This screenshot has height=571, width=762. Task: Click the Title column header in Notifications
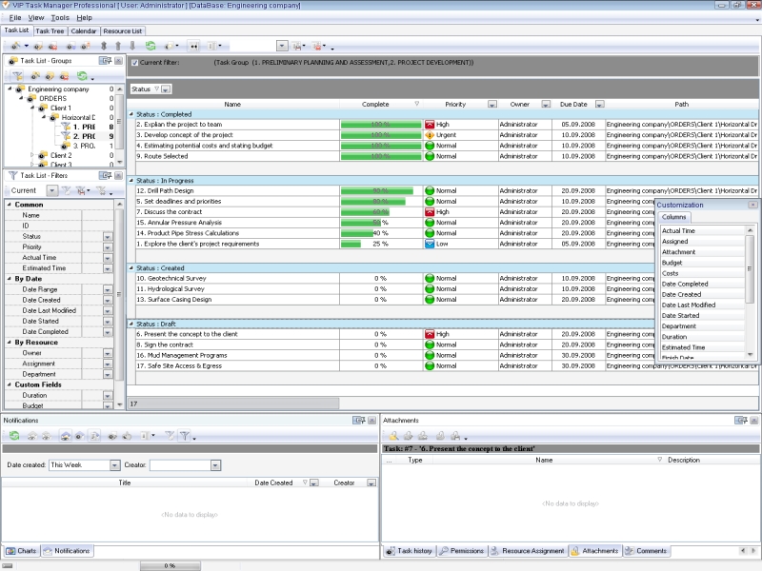click(x=125, y=482)
